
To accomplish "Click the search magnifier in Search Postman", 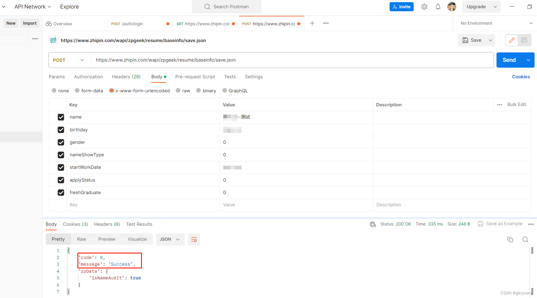I will coord(207,7).
